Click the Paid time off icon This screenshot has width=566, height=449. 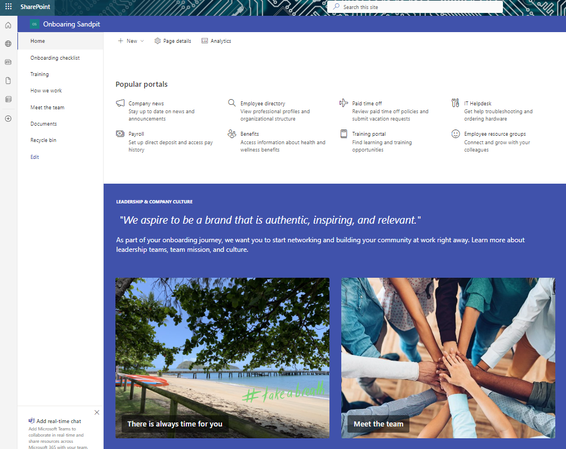pos(343,103)
